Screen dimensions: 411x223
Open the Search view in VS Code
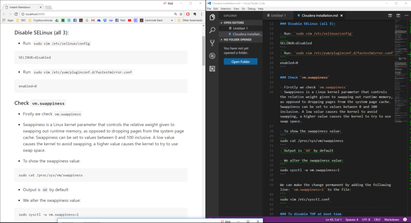point(212,30)
